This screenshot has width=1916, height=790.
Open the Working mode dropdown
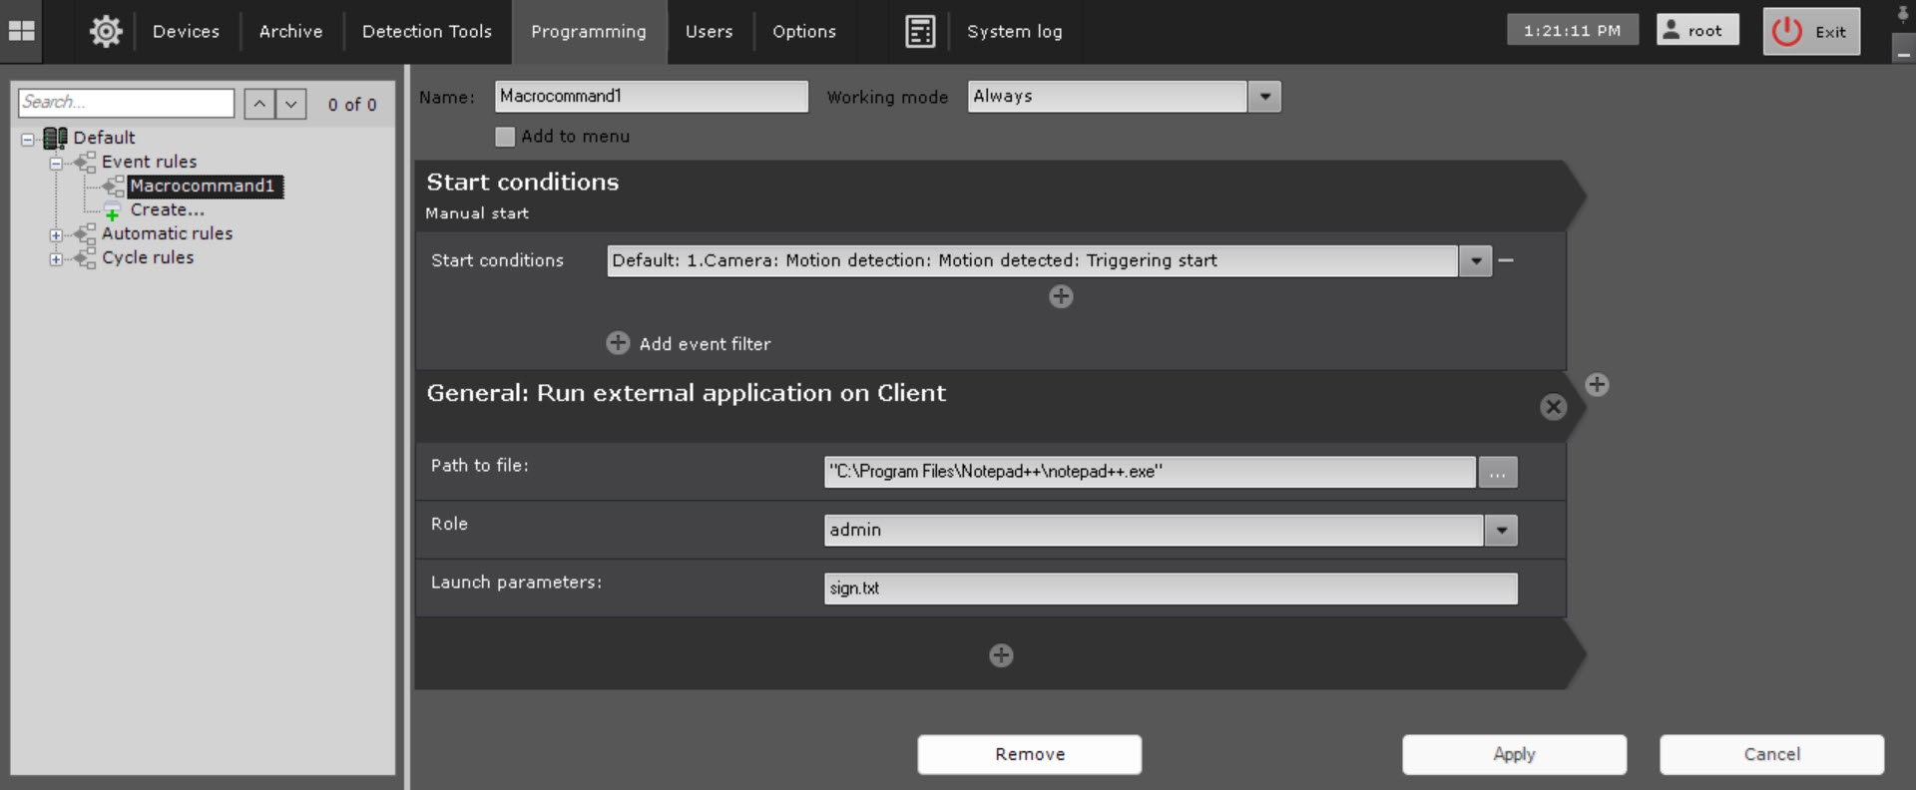coord(1264,97)
